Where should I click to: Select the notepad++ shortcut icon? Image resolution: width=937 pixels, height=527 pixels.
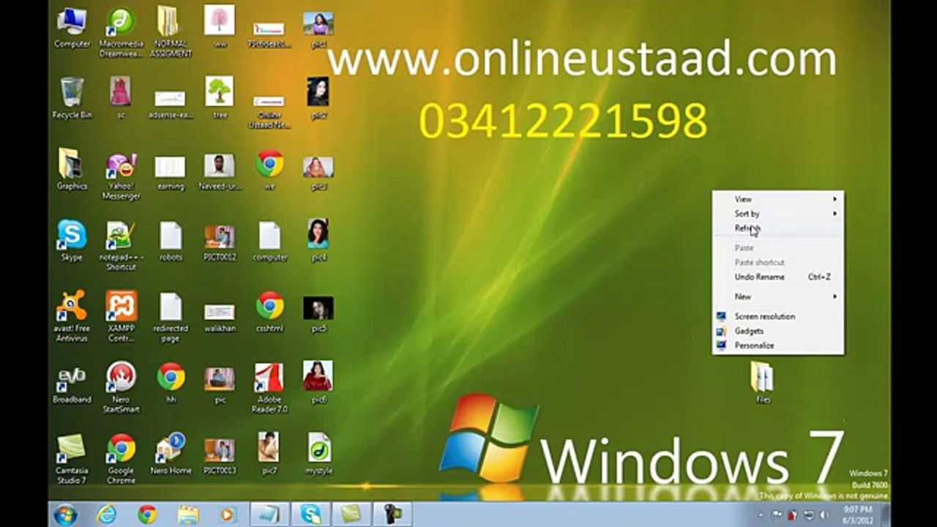[x=121, y=245]
